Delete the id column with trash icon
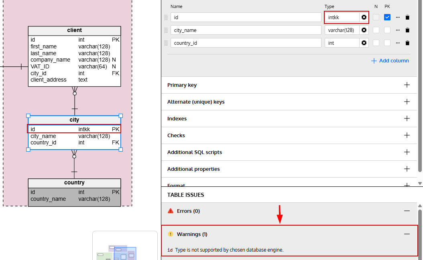 pyautogui.click(x=407, y=18)
